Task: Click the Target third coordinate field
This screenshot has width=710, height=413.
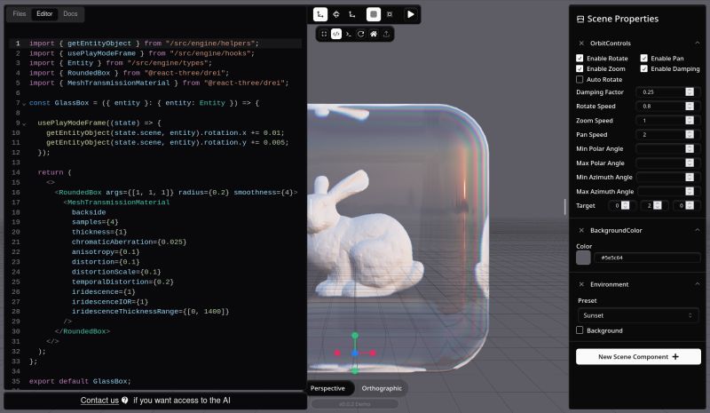Action: pyautogui.click(x=685, y=205)
